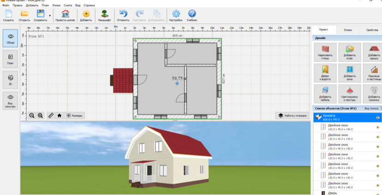
Task: Click the yellow Добавить plus icon
Action: click(x=86, y=16)
